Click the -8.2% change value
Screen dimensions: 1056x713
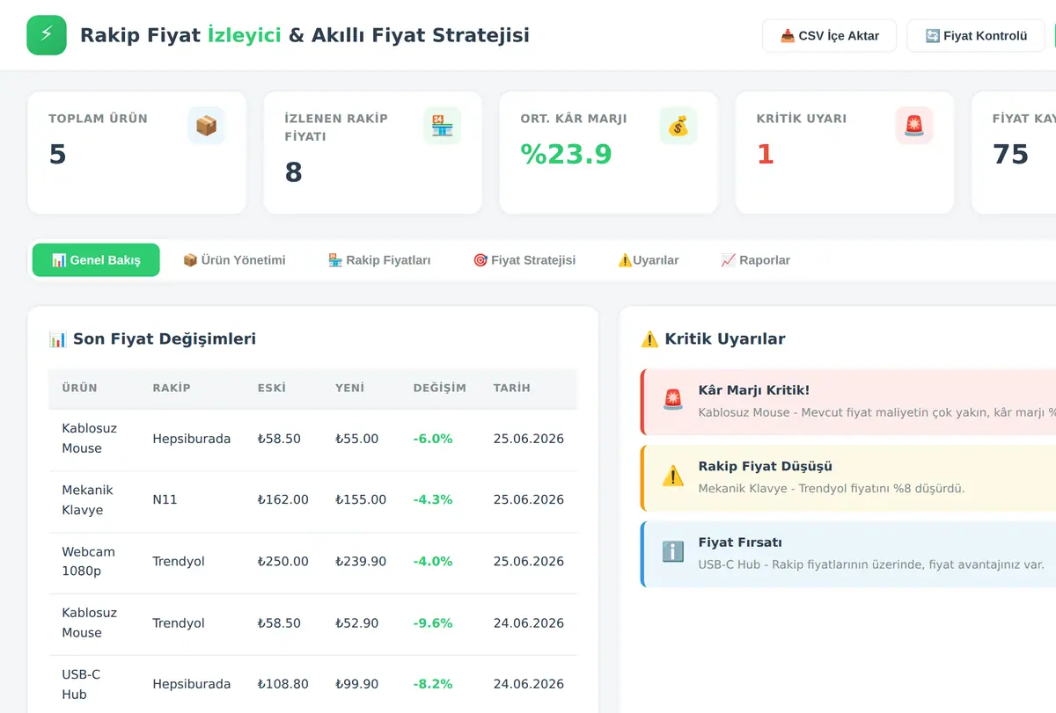pos(433,685)
